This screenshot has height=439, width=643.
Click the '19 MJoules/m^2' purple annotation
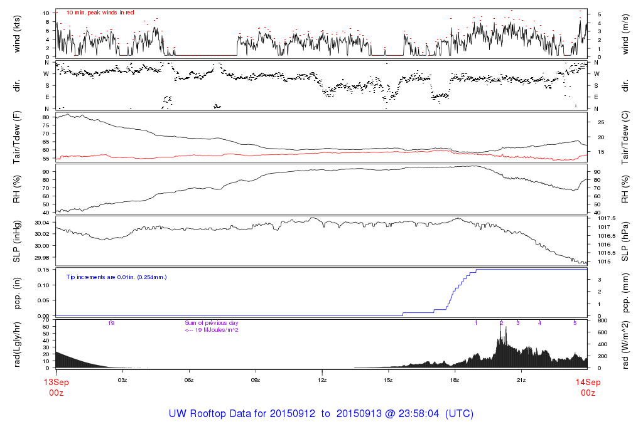click(212, 330)
